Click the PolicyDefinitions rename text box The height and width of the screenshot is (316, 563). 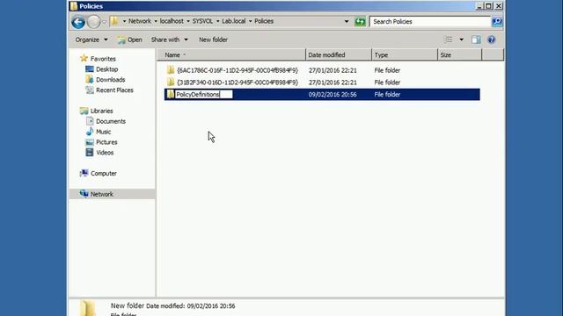tap(204, 95)
